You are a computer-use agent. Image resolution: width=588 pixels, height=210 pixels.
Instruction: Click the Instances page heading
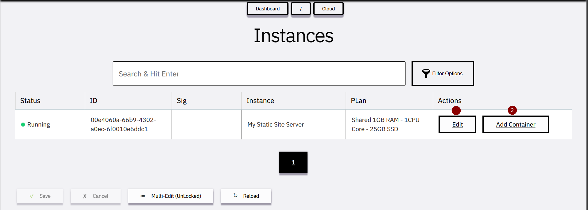pos(293,36)
